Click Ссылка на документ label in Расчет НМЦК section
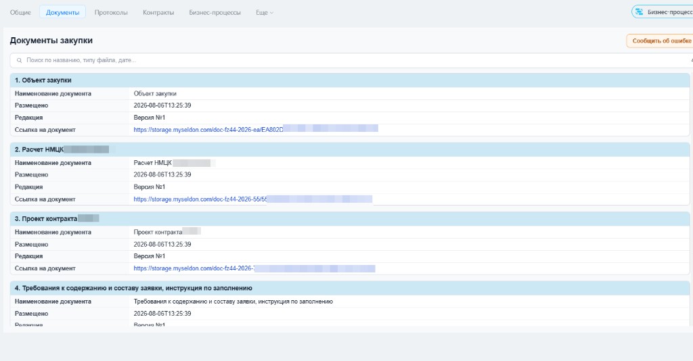Viewport: 693px width, 361px height. pyautogui.click(x=45, y=199)
